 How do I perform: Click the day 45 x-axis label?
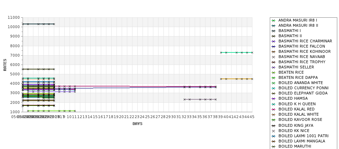[252, 117]
